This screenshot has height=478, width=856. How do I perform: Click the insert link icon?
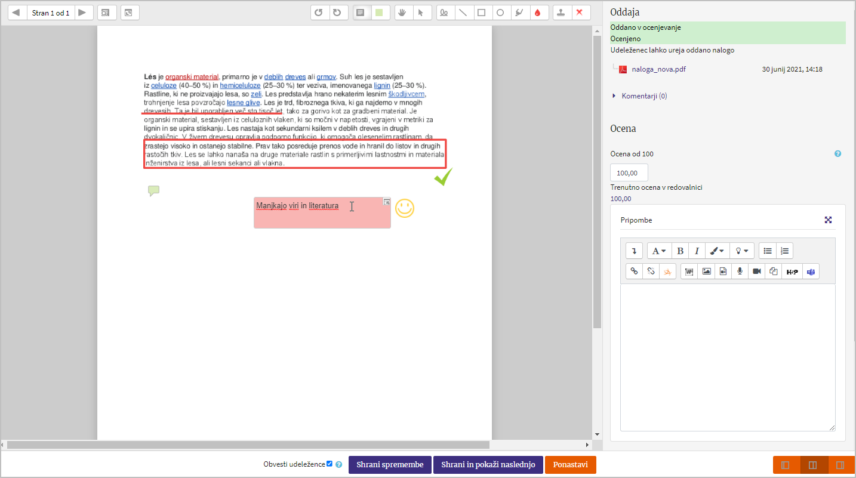click(x=634, y=272)
